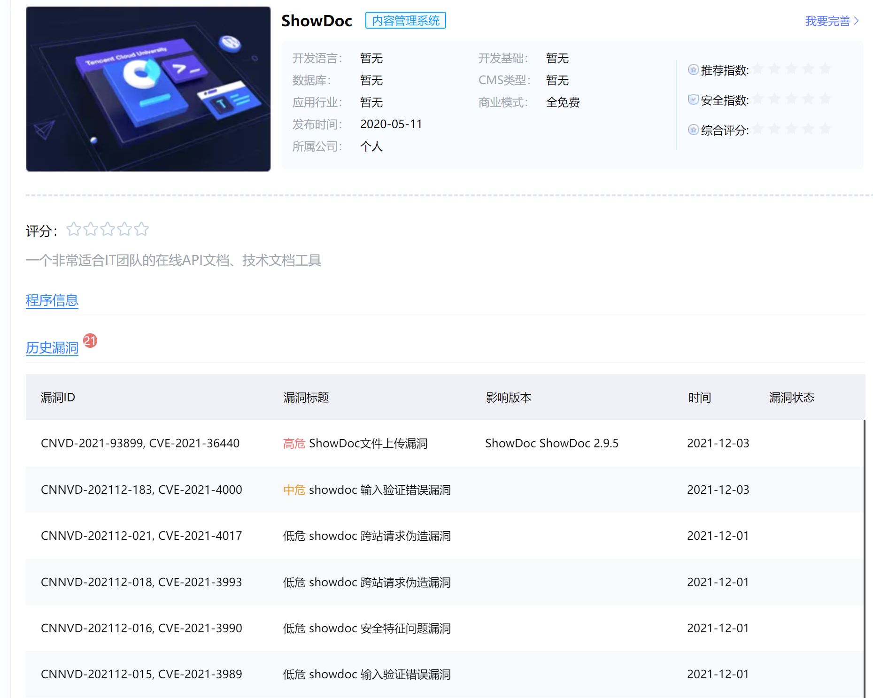Image resolution: width=873 pixels, height=698 pixels.
Task: Click the vulnerability table scrollbar
Action: pos(864,559)
